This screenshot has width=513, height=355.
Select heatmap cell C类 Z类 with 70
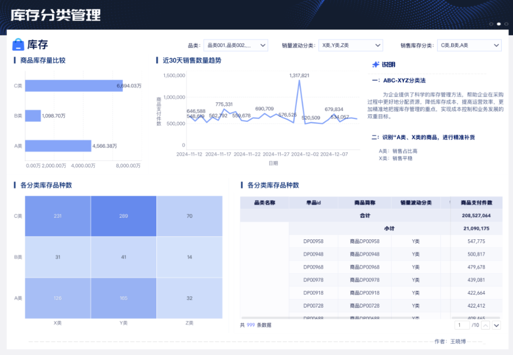[x=190, y=216]
